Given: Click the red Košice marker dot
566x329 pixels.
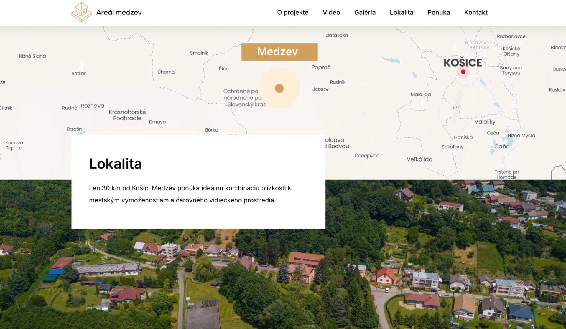Looking at the screenshot, I should click(x=463, y=72).
